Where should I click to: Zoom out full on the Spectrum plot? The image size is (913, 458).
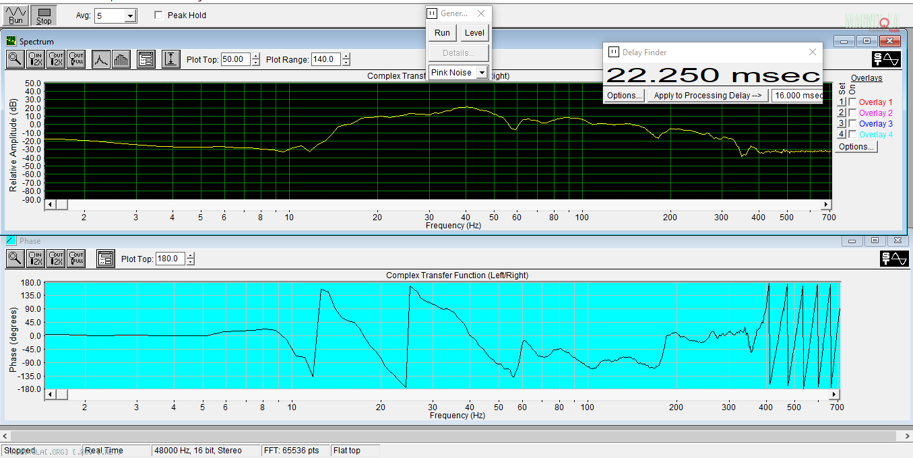coord(77,59)
